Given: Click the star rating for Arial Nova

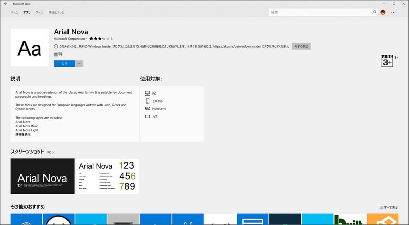Looking at the screenshot, I should point(100,39).
